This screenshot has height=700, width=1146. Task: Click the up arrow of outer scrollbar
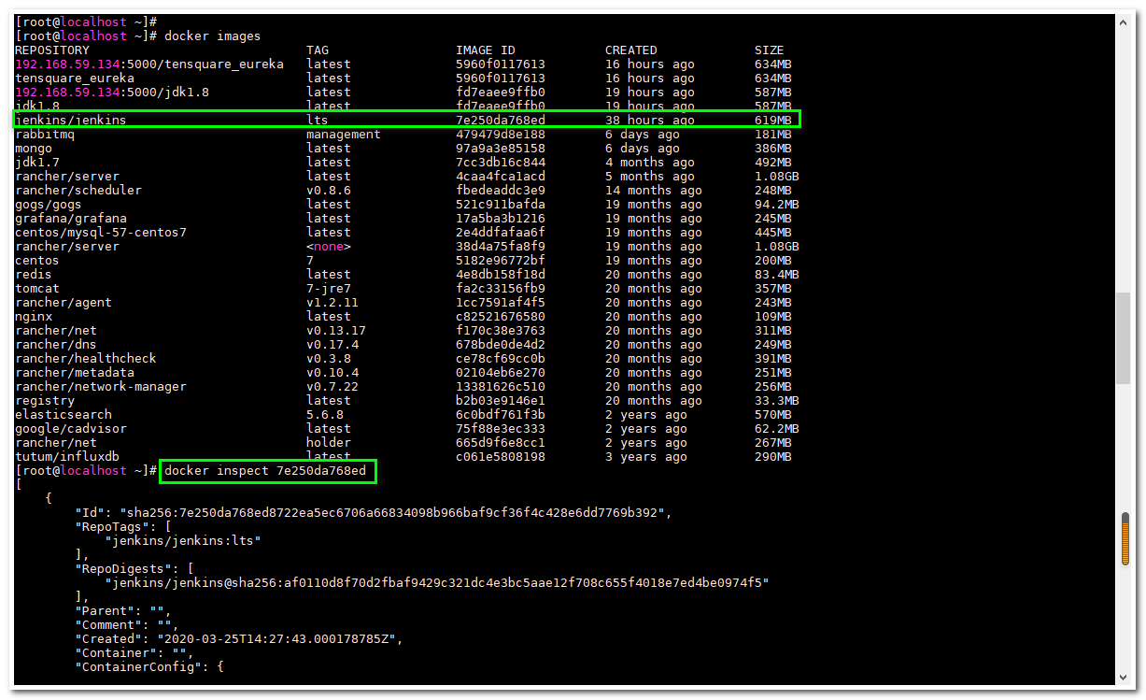pos(1123,21)
